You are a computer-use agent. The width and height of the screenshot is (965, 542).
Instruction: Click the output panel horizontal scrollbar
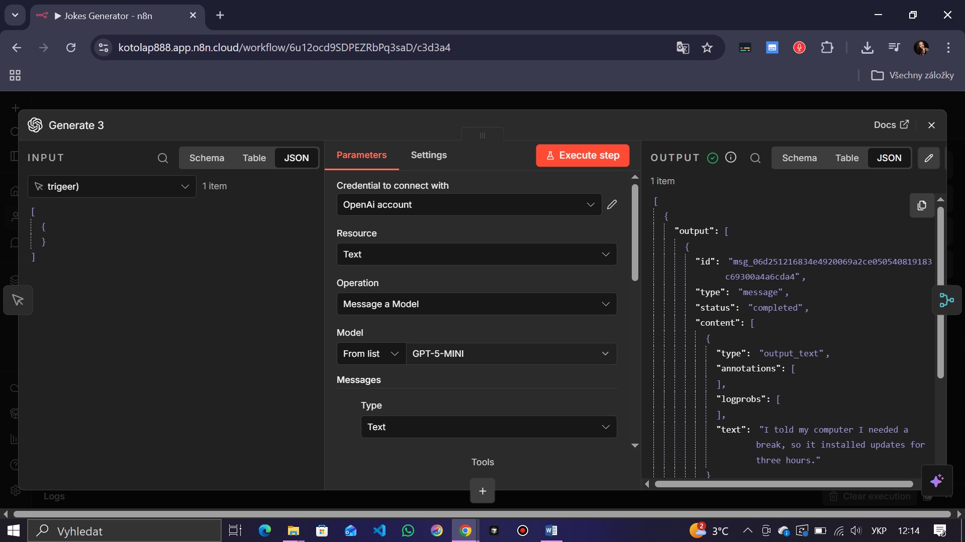[x=784, y=484]
